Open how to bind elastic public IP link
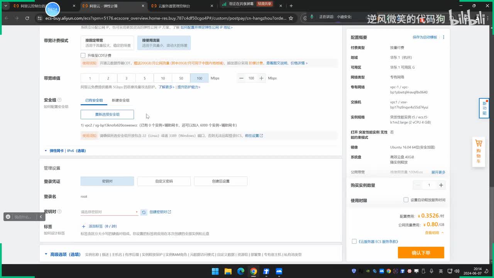This screenshot has height=278, width=494. click(x=206, y=27)
